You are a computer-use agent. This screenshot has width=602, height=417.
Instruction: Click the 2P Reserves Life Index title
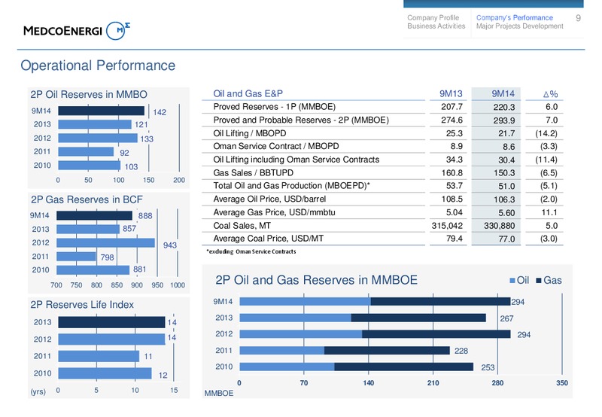coord(82,305)
